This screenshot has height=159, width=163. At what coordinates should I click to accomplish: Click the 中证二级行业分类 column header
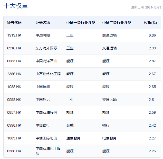click(x=117, y=23)
